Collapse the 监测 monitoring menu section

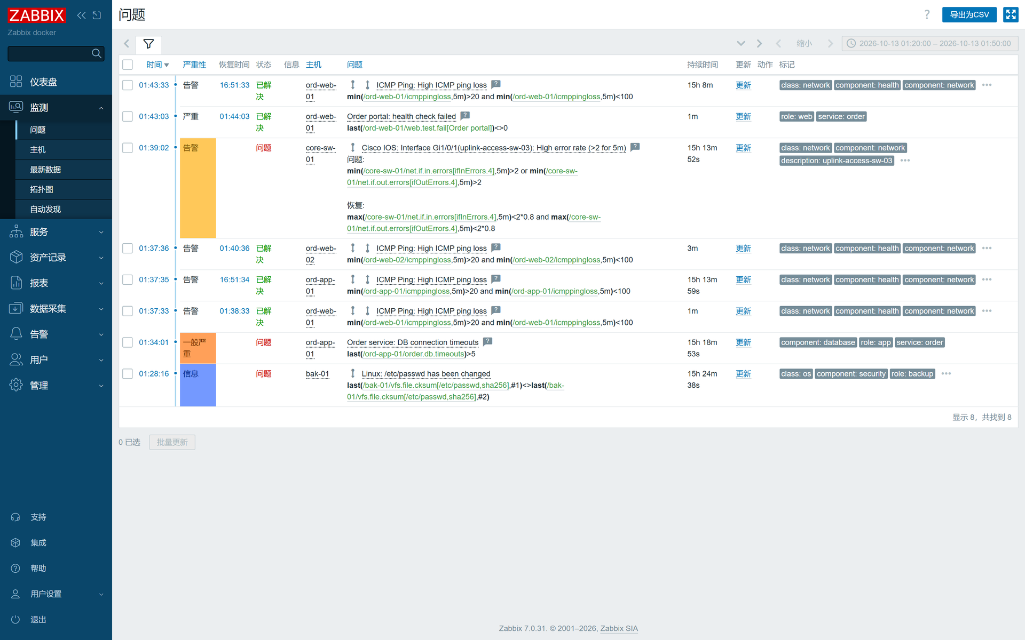click(56, 107)
